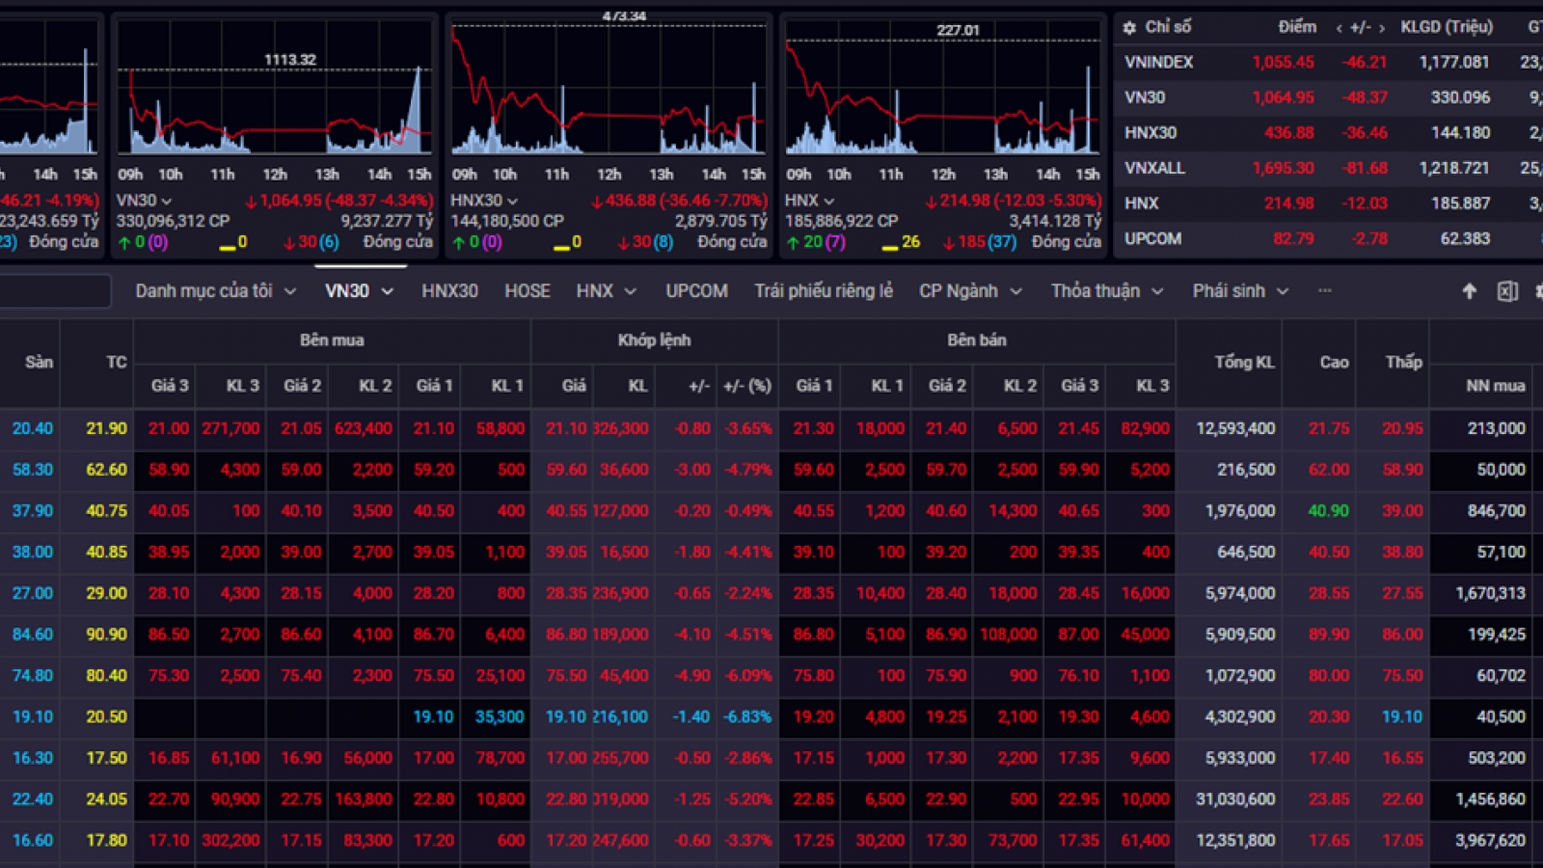Click the scroll-to-top arrow icon

point(1469,291)
